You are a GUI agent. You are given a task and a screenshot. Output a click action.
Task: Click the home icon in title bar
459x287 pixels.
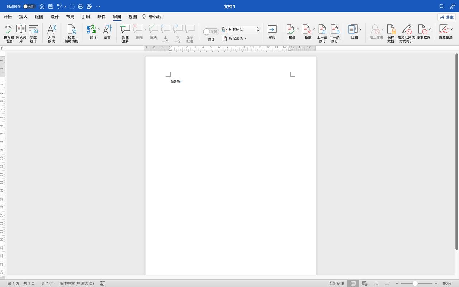coord(42,6)
